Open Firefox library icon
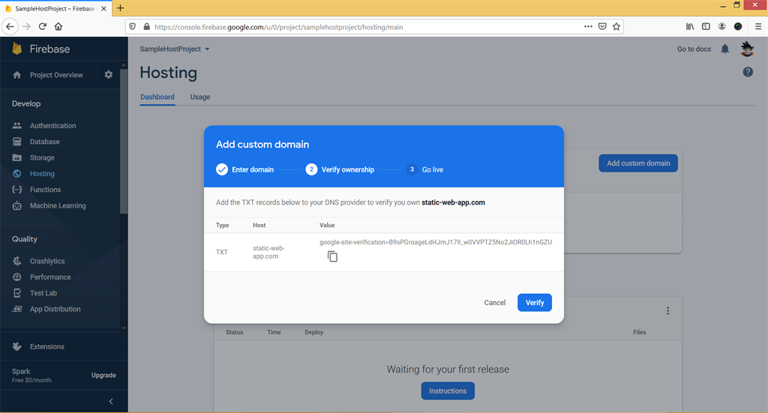 pos(690,26)
